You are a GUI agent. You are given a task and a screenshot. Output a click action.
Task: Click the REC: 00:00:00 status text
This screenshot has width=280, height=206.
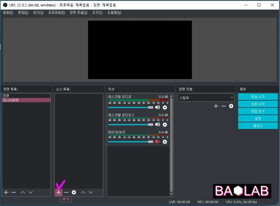(208, 202)
